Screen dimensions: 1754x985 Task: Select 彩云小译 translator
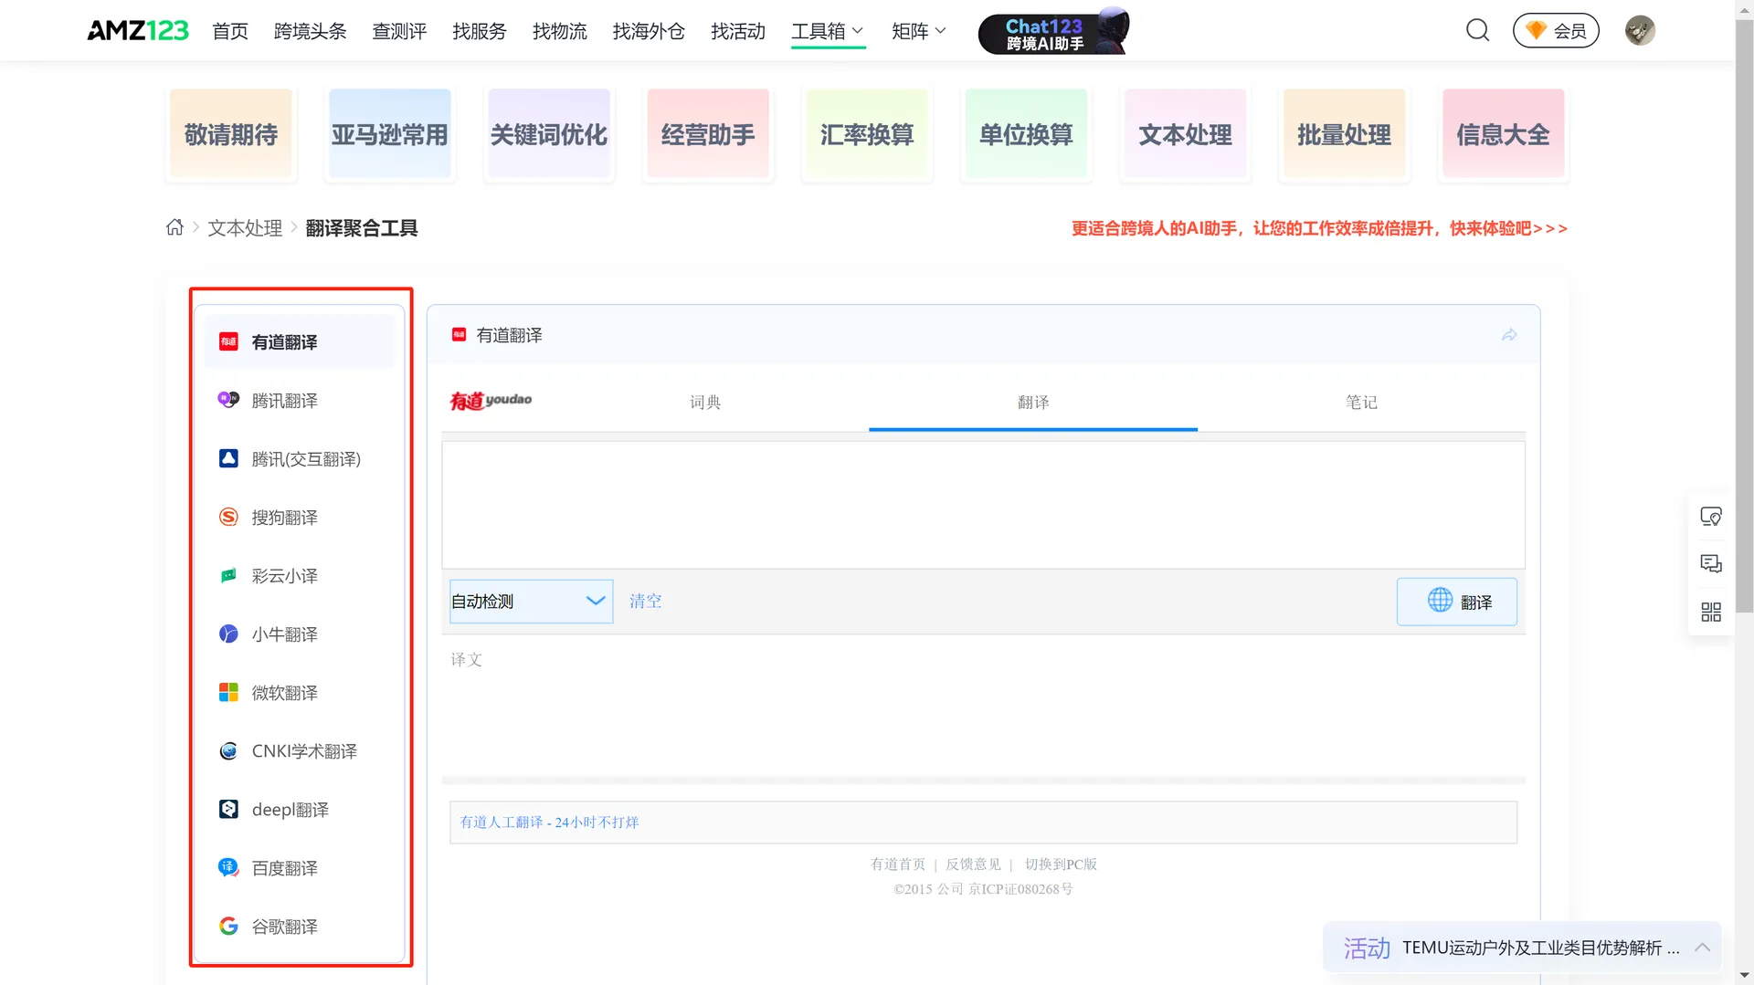point(299,575)
